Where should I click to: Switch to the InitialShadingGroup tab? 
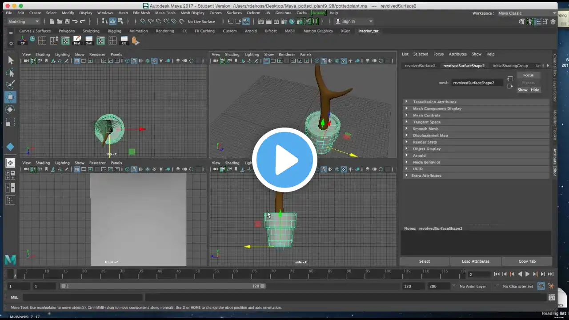(510, 66)
